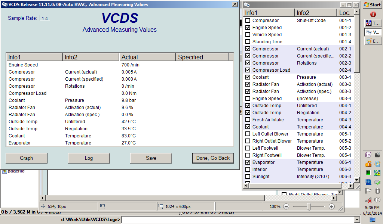Open the Graph button
The width and height of the screenshot is (383, 224).
27,158
